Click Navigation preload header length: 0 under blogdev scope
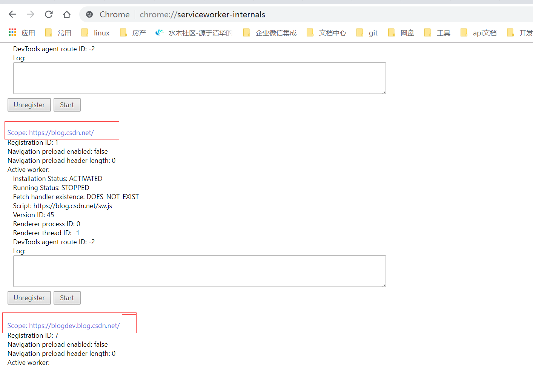Image resolution: width=533 pixels, height=366 pixels. (x=61, y=354)
